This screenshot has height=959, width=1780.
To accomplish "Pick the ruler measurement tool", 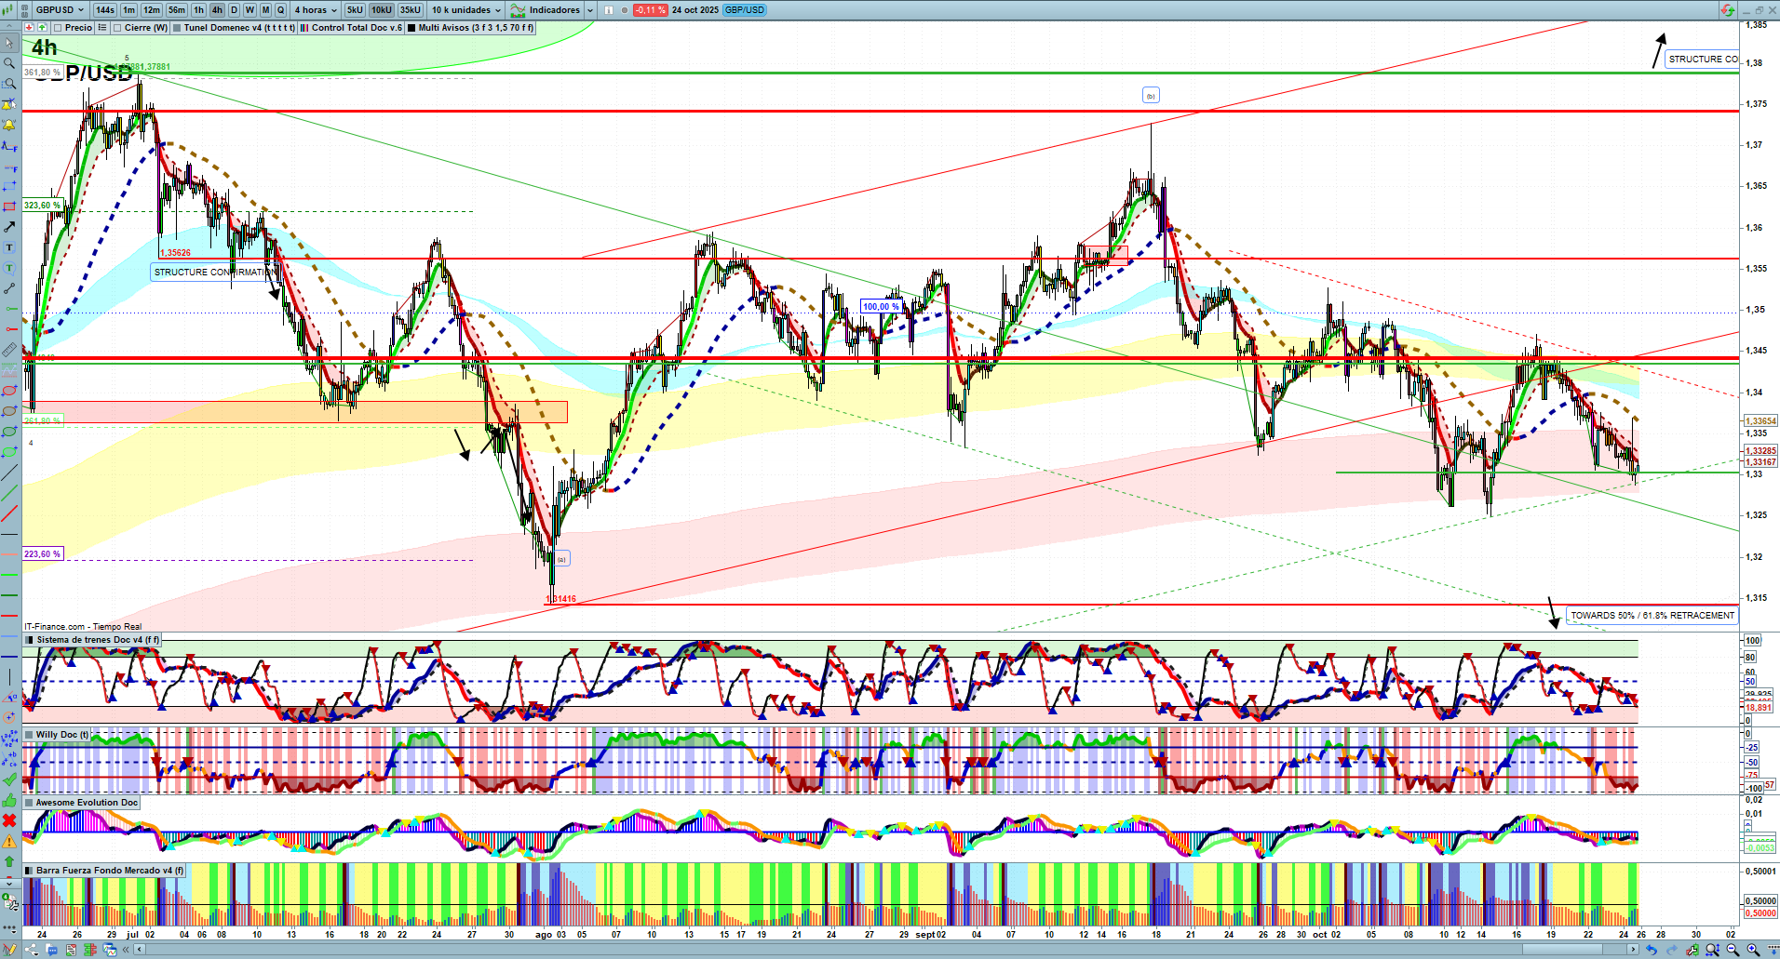I will click(x=9, y=350).
